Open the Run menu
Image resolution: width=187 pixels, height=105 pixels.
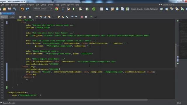(37, 5)
